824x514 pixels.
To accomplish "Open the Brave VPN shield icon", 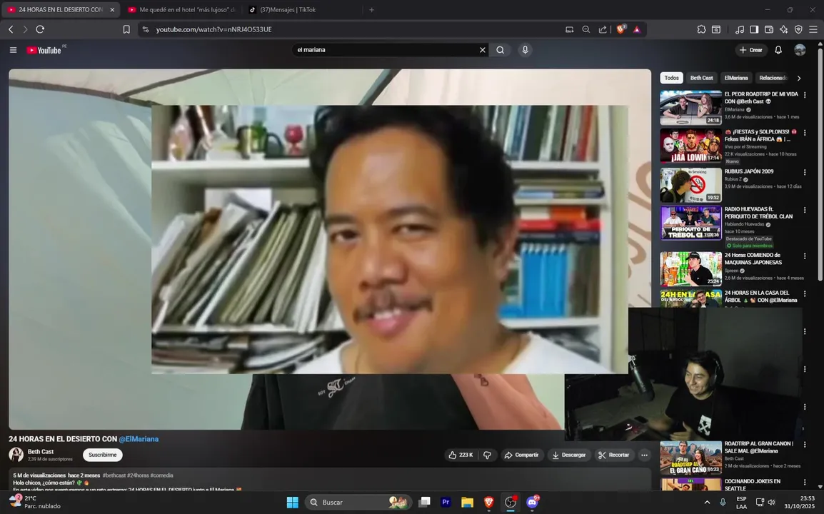I will tap(798, 29).
